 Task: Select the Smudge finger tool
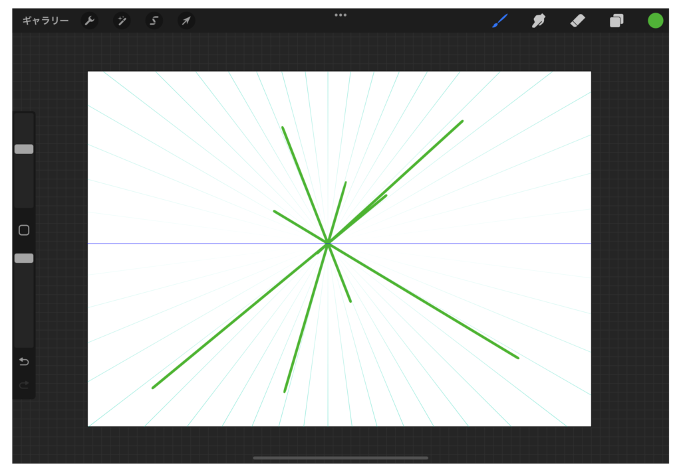(x=539, y=21)
